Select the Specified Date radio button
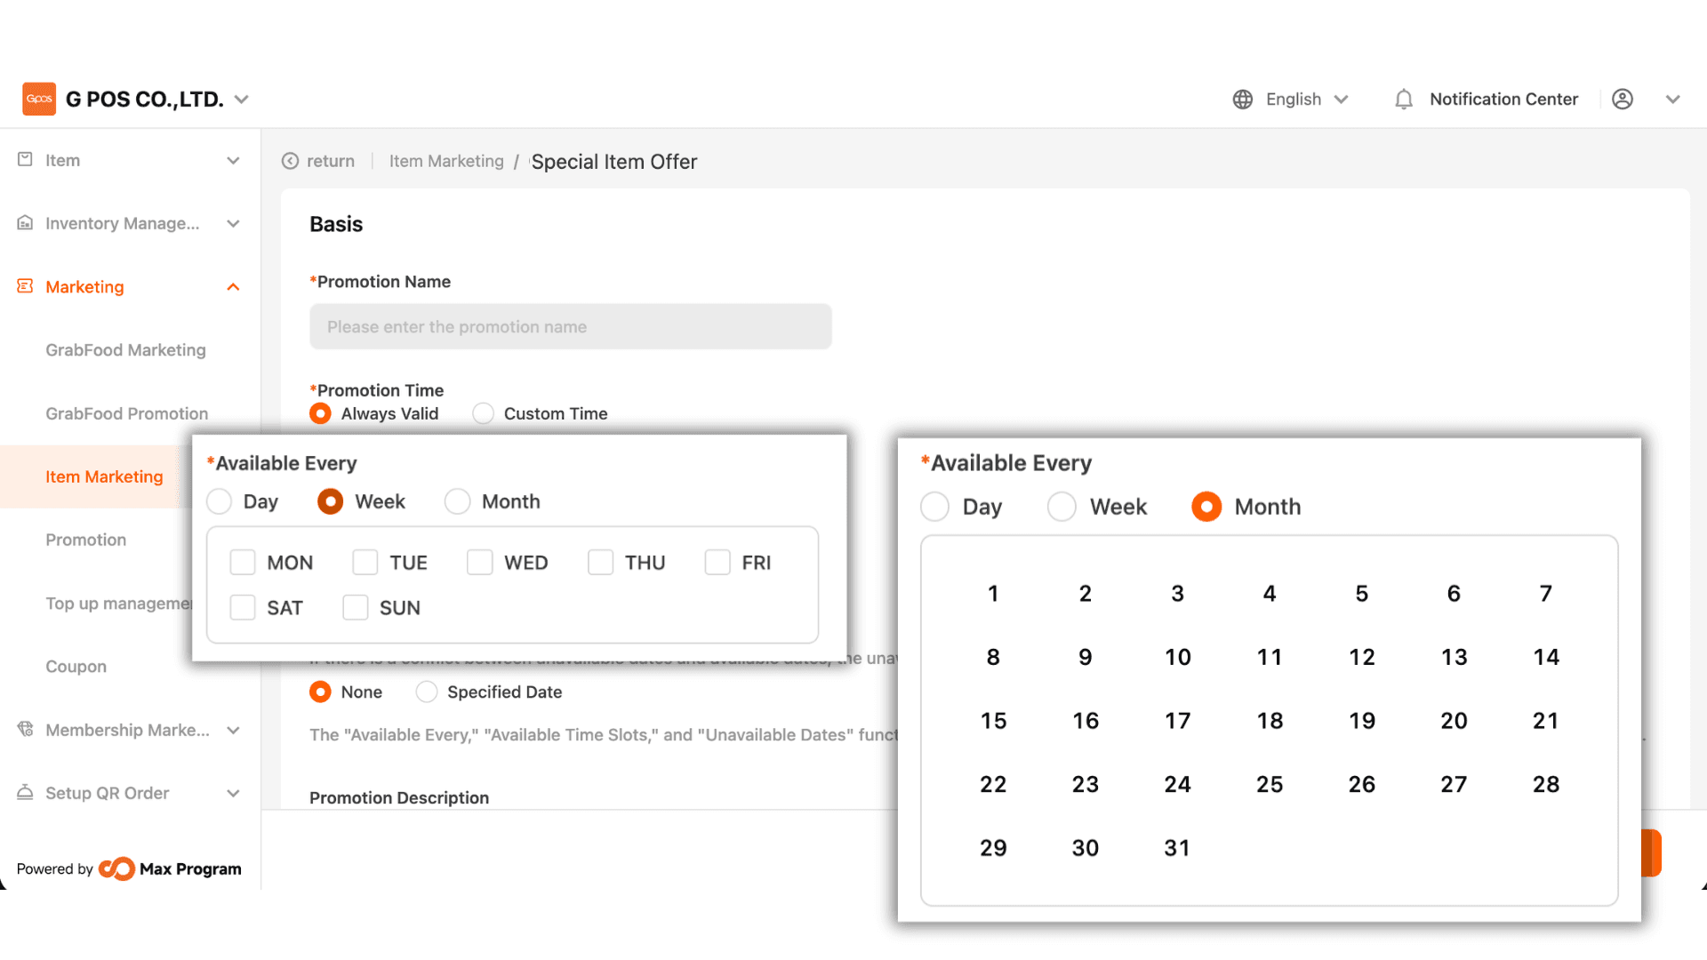The height and width of the screenshot is (960, 1707). [427, 692]
